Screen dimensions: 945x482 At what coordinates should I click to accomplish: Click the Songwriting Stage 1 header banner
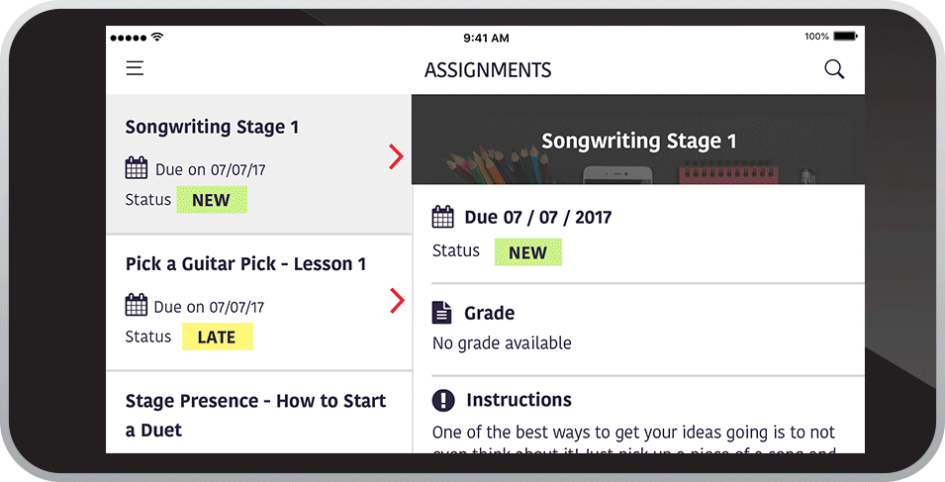point(638,140)
